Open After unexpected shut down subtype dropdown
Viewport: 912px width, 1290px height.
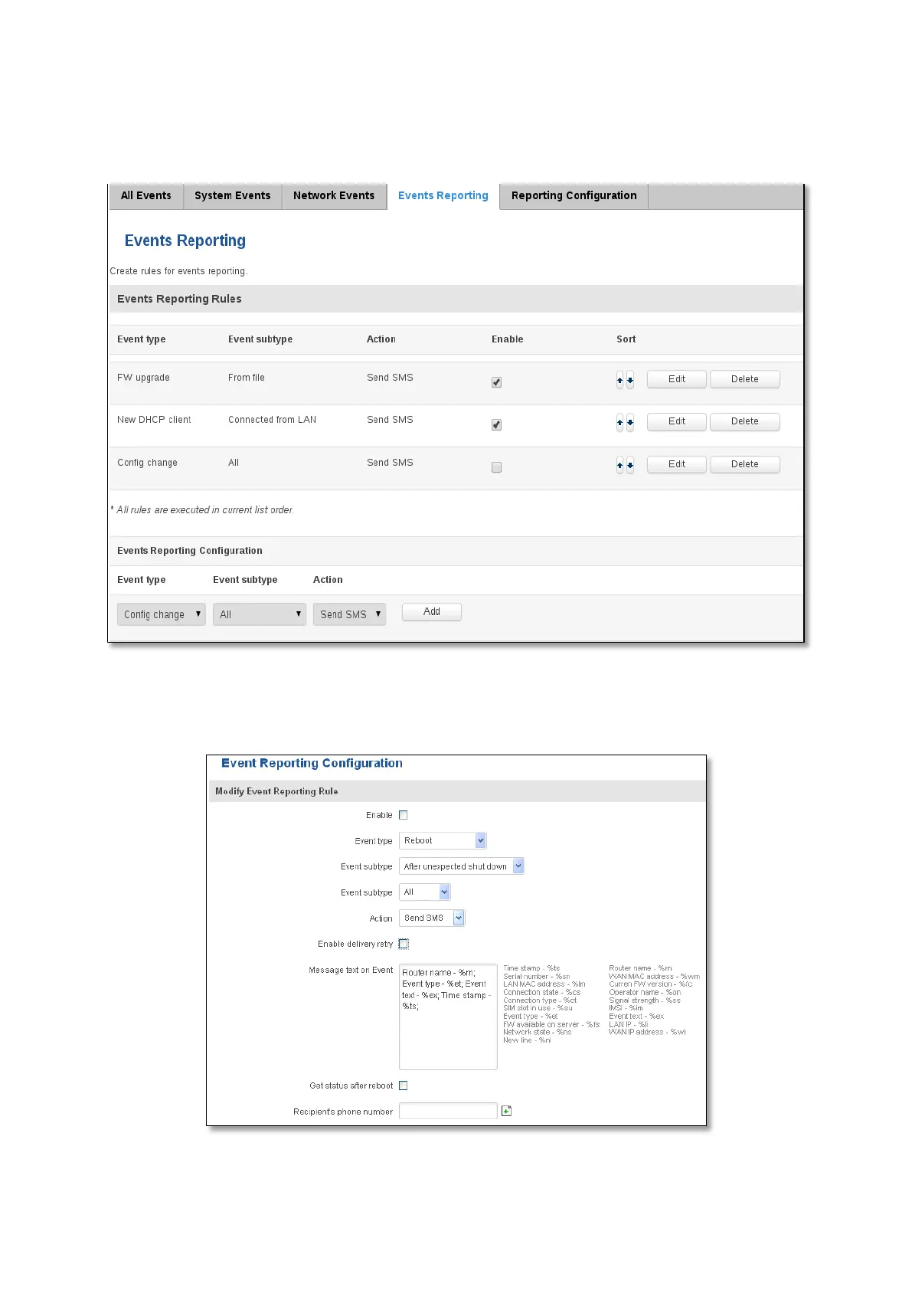click(x=462, y=866)
